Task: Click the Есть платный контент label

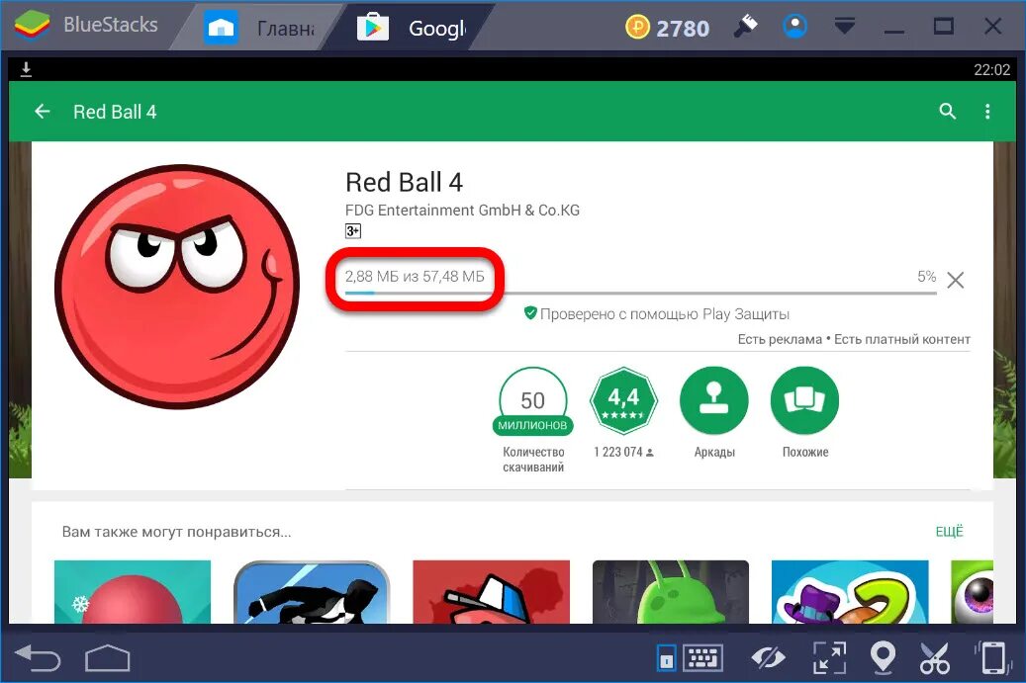Action: 901,339
